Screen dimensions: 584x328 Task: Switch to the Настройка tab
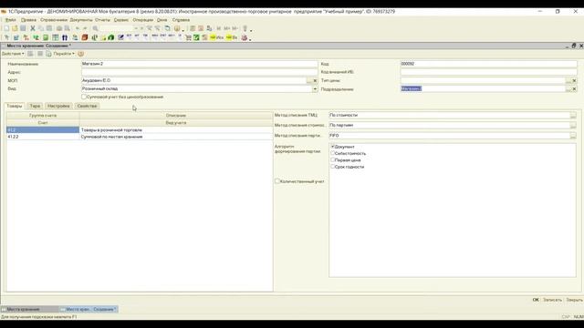click(58, 106)
